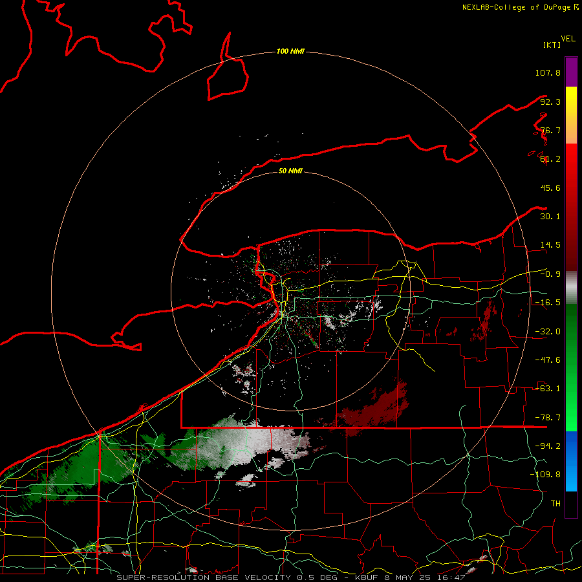Click the VEL legend title
The height and width of the screenshot is (582, 582).
pos(568,39)
